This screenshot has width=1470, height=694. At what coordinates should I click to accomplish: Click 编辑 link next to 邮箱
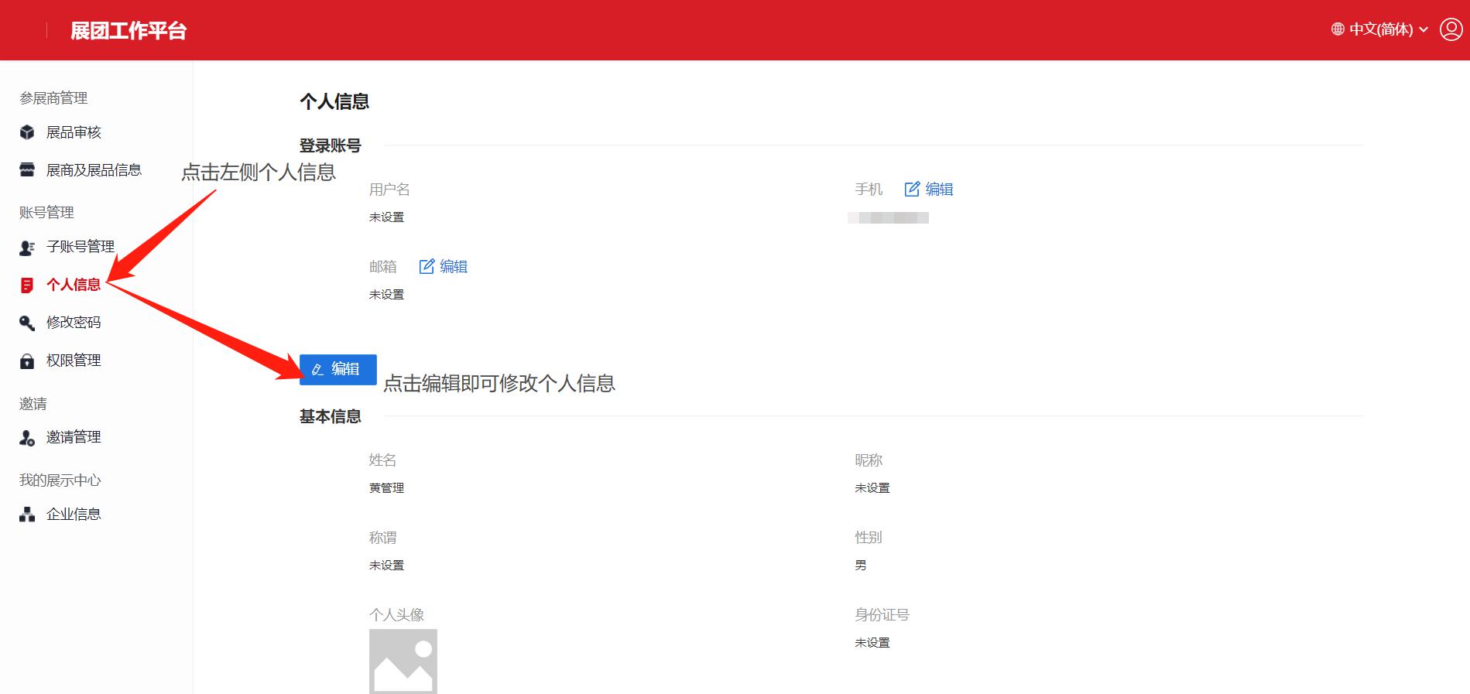[x=444, y=267]
